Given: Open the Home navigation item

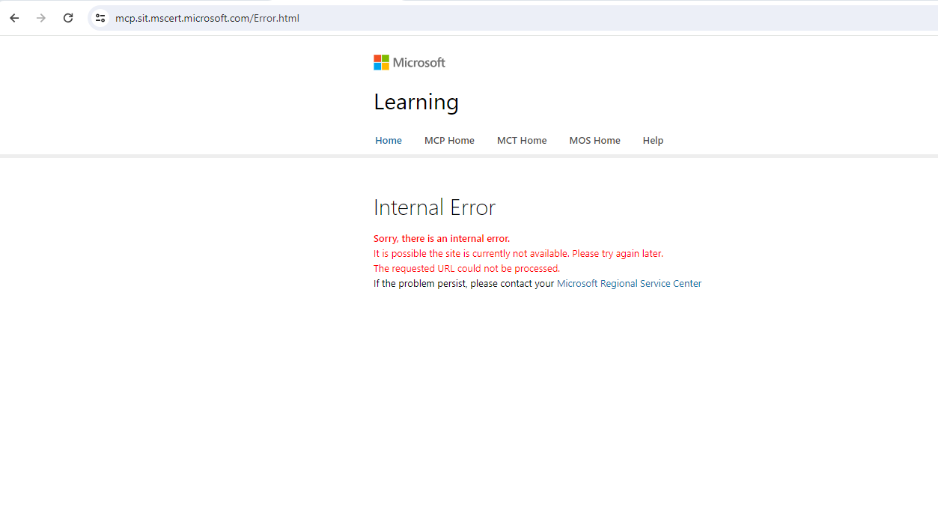Looking at the screenshot, I should tap(389, 141).
